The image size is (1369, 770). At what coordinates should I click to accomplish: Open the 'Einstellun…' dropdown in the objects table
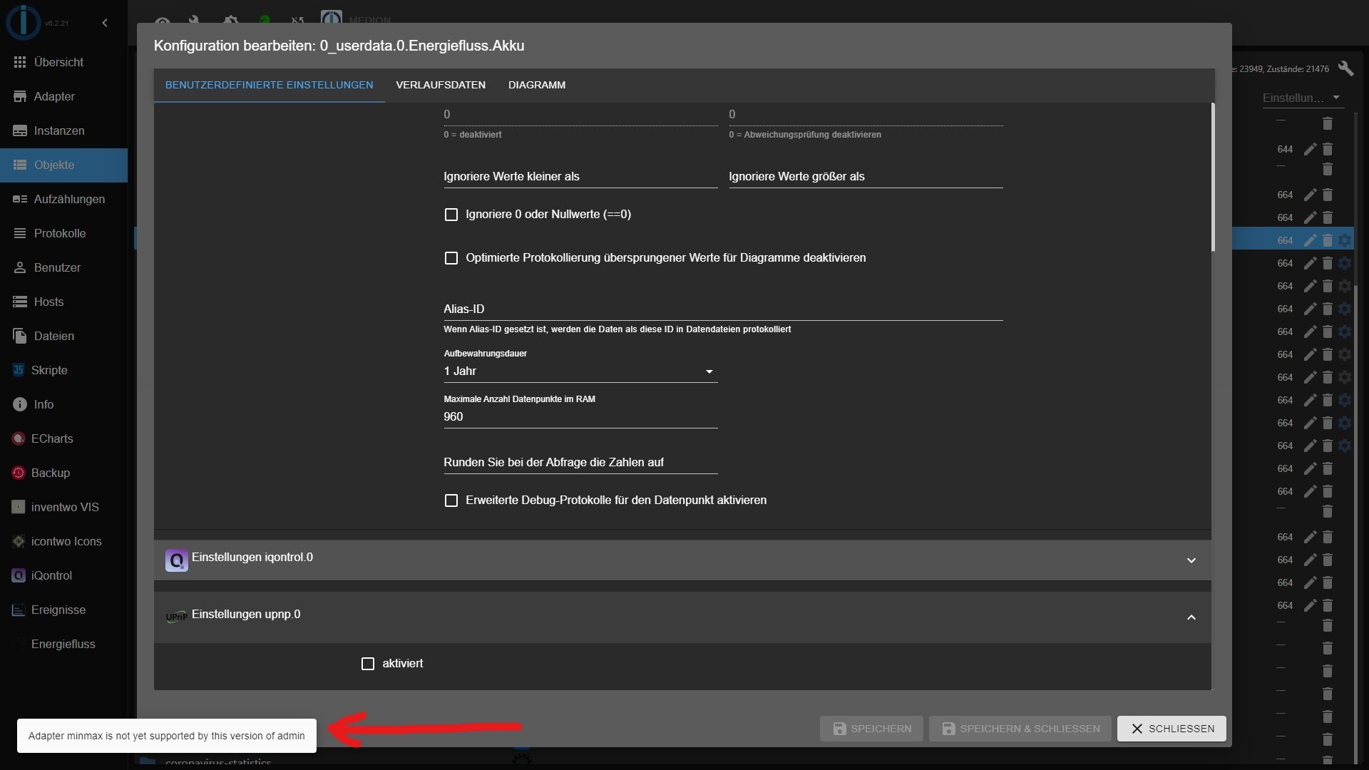pyautogui.click(x=1302, y=98)
